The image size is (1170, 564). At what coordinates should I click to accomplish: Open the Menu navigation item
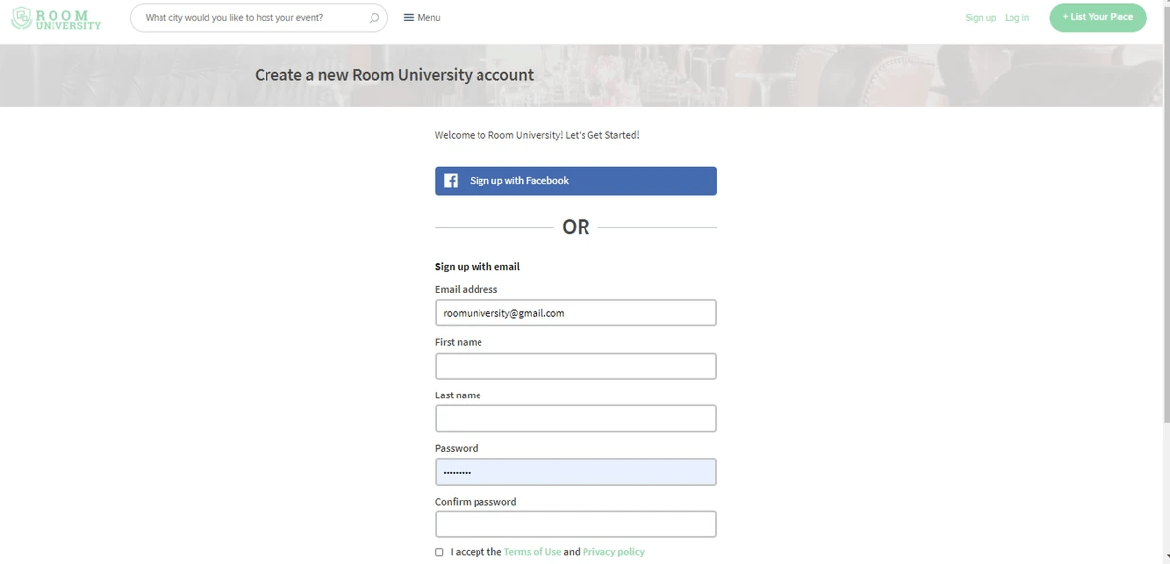point(422,17)
